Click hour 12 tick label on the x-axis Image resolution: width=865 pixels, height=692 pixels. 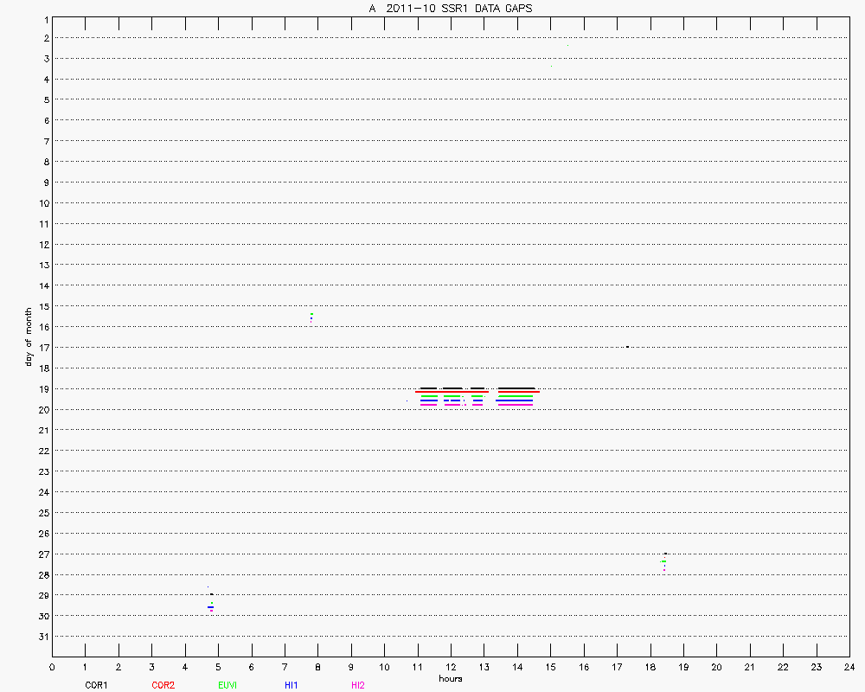coord(450,667)
